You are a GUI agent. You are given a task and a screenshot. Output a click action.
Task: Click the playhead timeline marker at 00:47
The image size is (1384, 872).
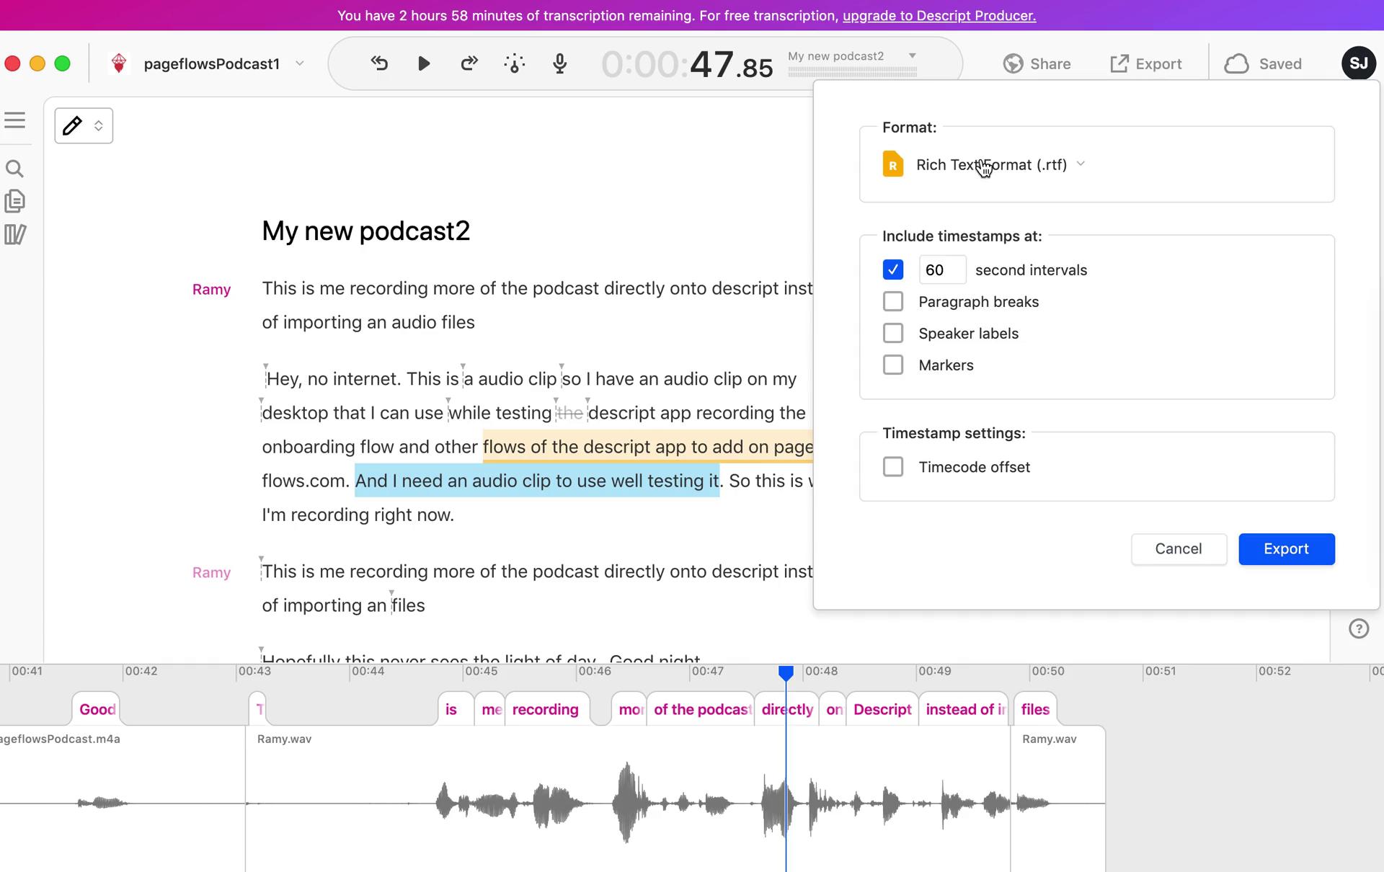coord(786,670)
